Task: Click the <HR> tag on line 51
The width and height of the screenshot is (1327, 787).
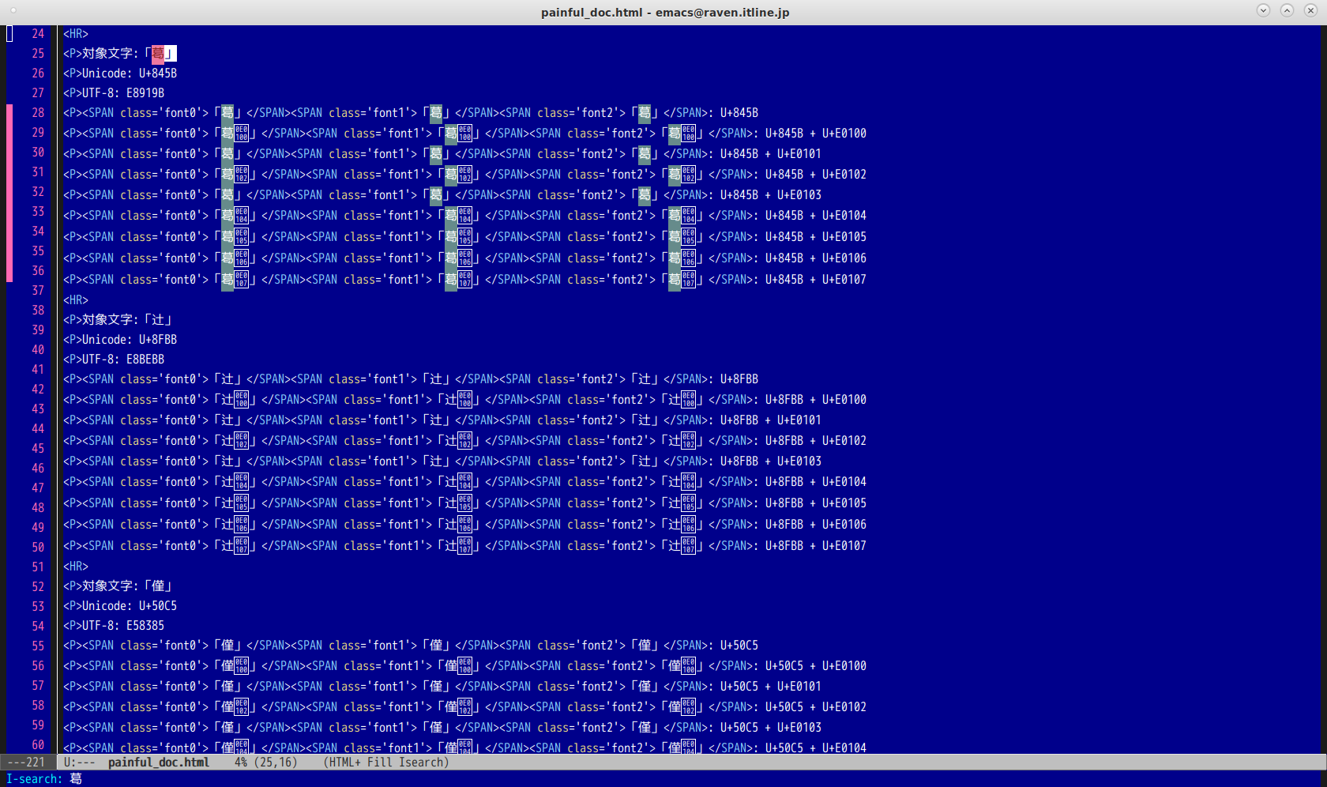Action: click(76, 566)
